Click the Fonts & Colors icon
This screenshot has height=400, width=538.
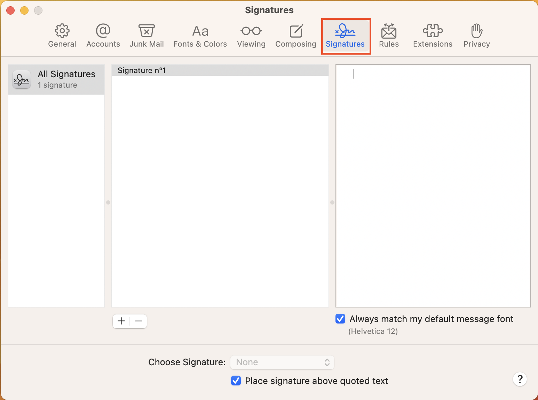coord(200,35)
